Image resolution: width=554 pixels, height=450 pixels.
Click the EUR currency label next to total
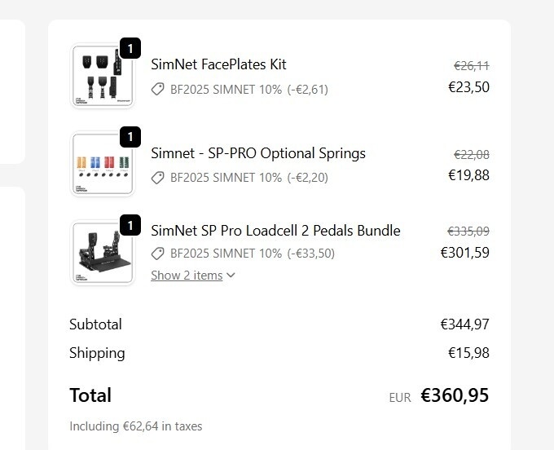[x=400, y=398]
